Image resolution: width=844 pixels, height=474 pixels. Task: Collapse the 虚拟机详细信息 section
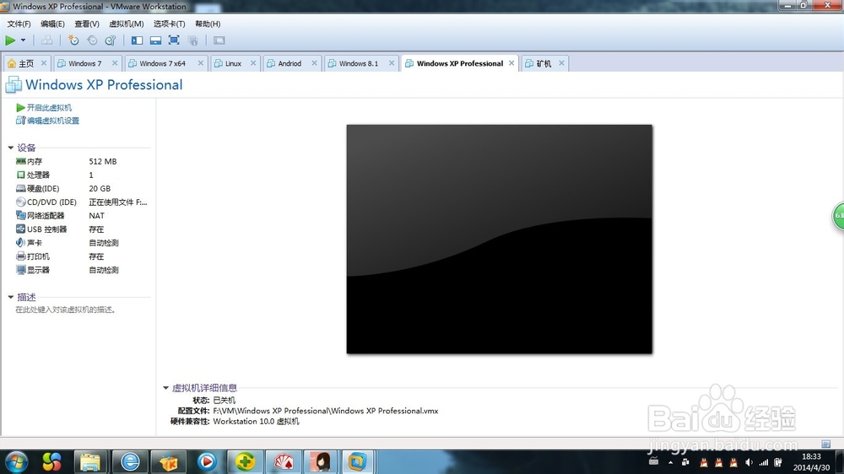(x=165, y=388)
